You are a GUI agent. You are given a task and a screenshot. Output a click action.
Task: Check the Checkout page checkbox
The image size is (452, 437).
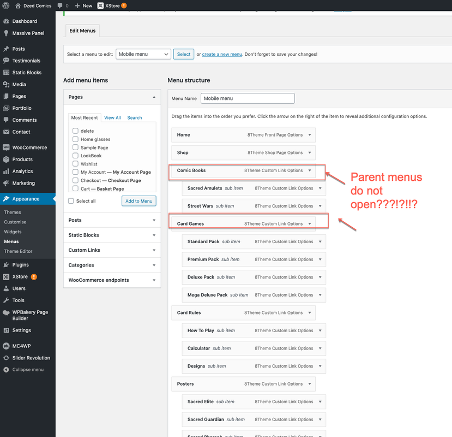click(x=76, y=180)
